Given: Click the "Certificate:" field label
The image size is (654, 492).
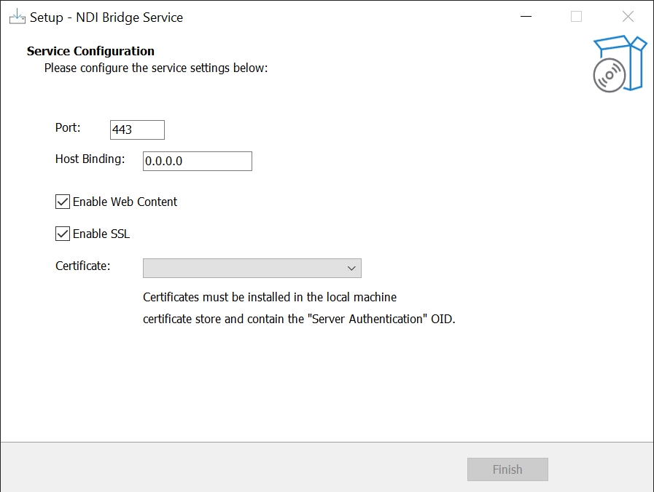Looking at the screenshot, I should click(82, 266).
